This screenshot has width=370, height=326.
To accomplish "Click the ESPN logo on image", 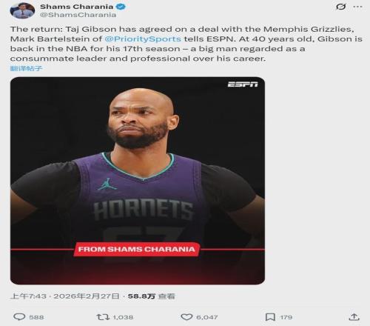I will pyautogui.click(x=243, y=84).
